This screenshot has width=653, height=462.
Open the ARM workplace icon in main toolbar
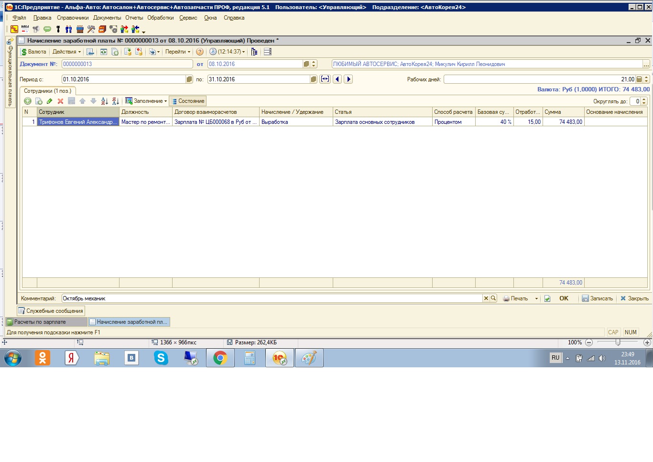pyautogui.click(x=14, y=29)
